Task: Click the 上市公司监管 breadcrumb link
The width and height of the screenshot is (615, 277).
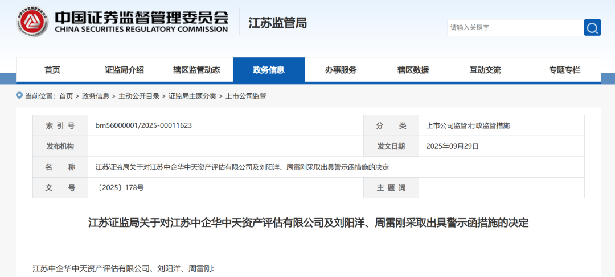Action: tap(246, 96)
